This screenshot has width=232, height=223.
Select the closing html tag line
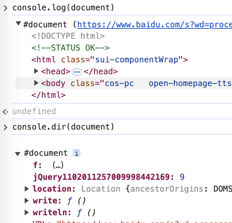(x=48, y=95)
